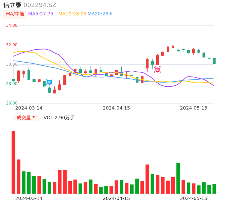Click the tallest red volume bar at far left
The width and height of the screenshot is (230, 203).
pyautogui.click(x=13, y=162)
